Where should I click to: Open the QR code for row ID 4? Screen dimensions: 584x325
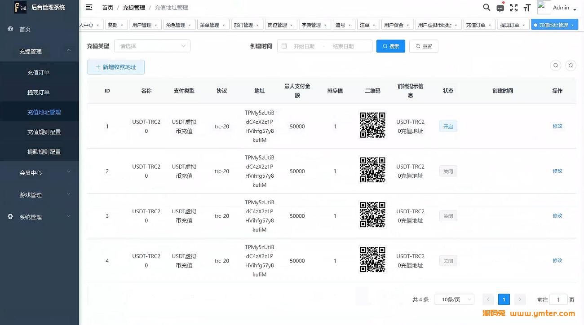pyautogui.click(x=373, y=260)
